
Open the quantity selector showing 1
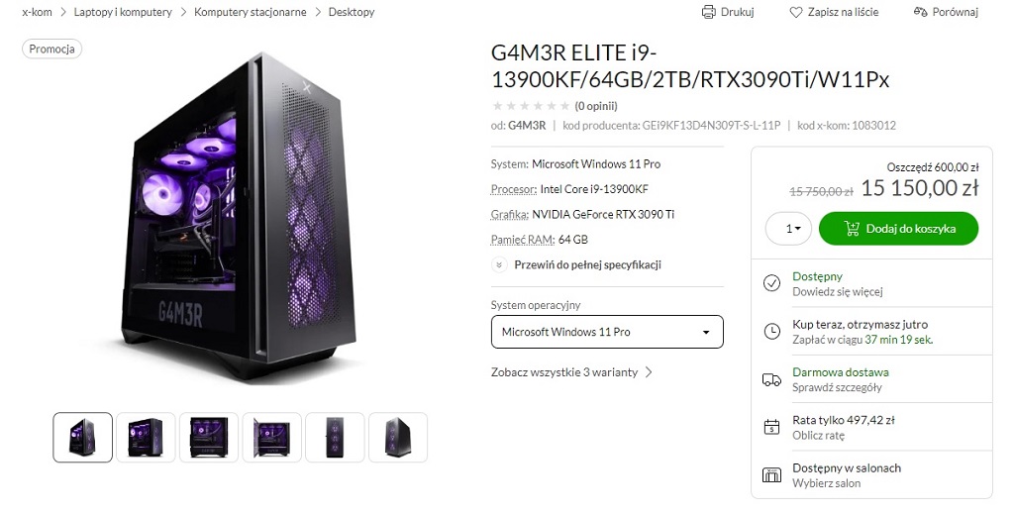click(788, 228)
